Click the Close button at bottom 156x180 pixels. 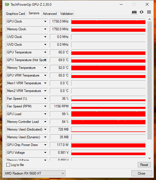tap(141, 173)
